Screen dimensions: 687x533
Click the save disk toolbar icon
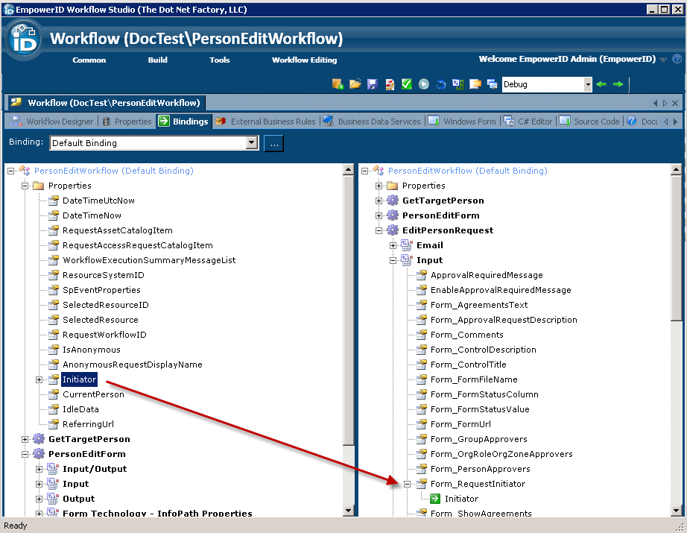pyautogui.click(x=372, y=84)
